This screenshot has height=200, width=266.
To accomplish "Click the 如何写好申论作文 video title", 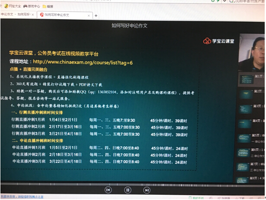I will click(x=129, y=26).
